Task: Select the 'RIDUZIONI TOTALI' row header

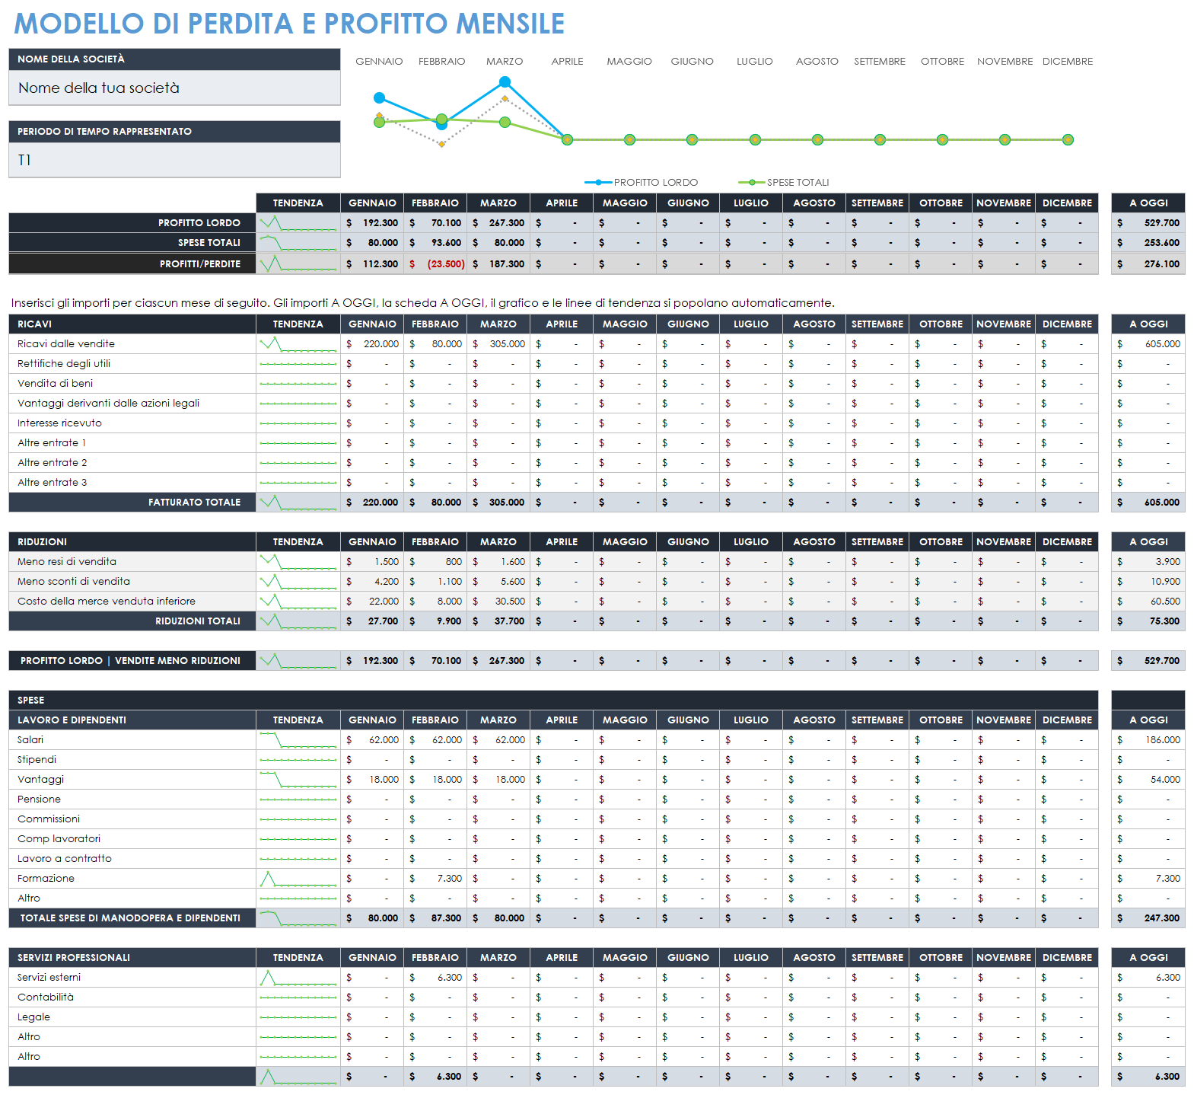Action: (x=132, y=621)
